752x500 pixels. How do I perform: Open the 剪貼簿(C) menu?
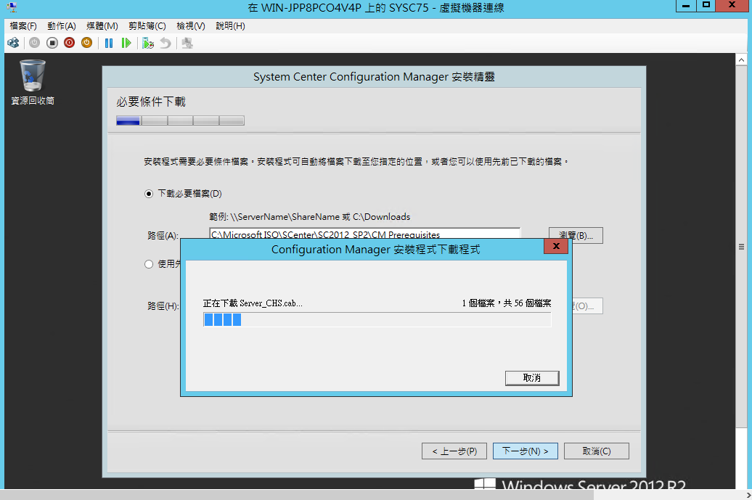(147, 26)
